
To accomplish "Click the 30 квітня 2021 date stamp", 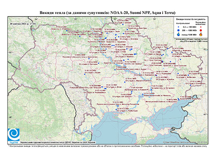I will (23, 24).
